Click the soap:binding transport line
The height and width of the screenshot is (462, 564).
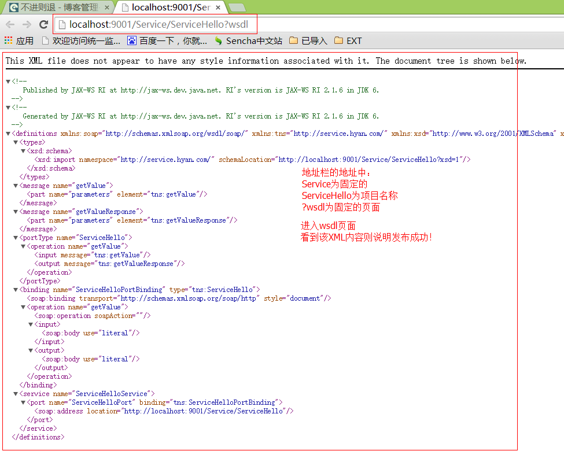click(179, 298)
